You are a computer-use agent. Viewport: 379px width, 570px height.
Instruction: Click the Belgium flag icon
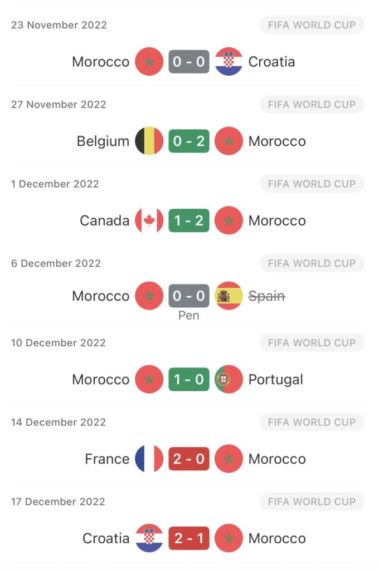[149, 141]
